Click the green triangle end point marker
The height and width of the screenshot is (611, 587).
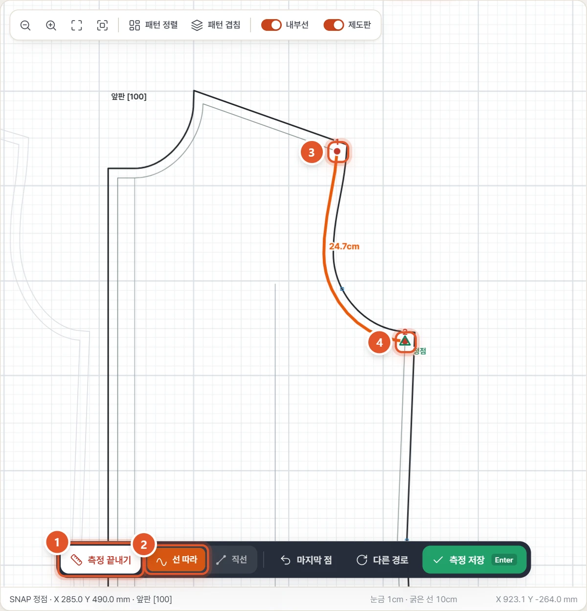(405, 340)
